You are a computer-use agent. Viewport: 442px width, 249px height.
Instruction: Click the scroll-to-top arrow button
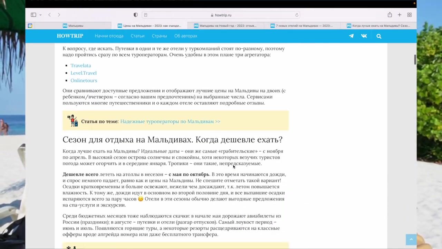click(x=411, y=239)
